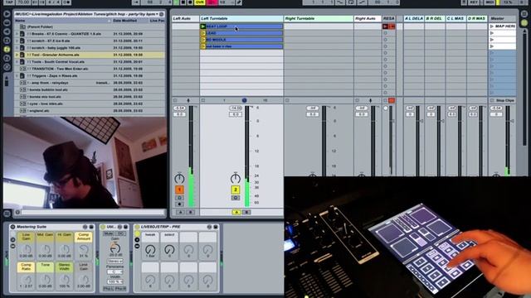
Task: Open the Utility channel mode dropdown
Action: click(x=115, y=262)
